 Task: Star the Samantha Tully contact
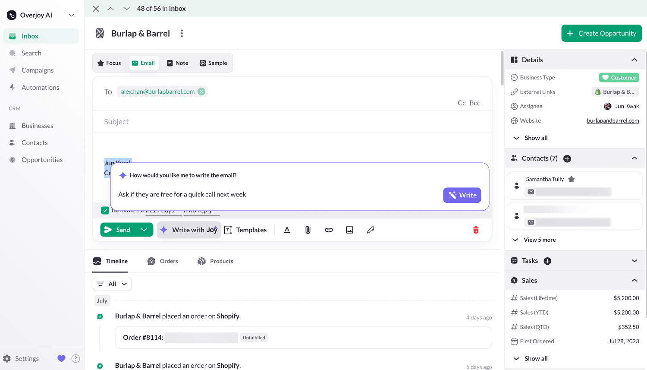pyautogui.click(x=572, y=179)
